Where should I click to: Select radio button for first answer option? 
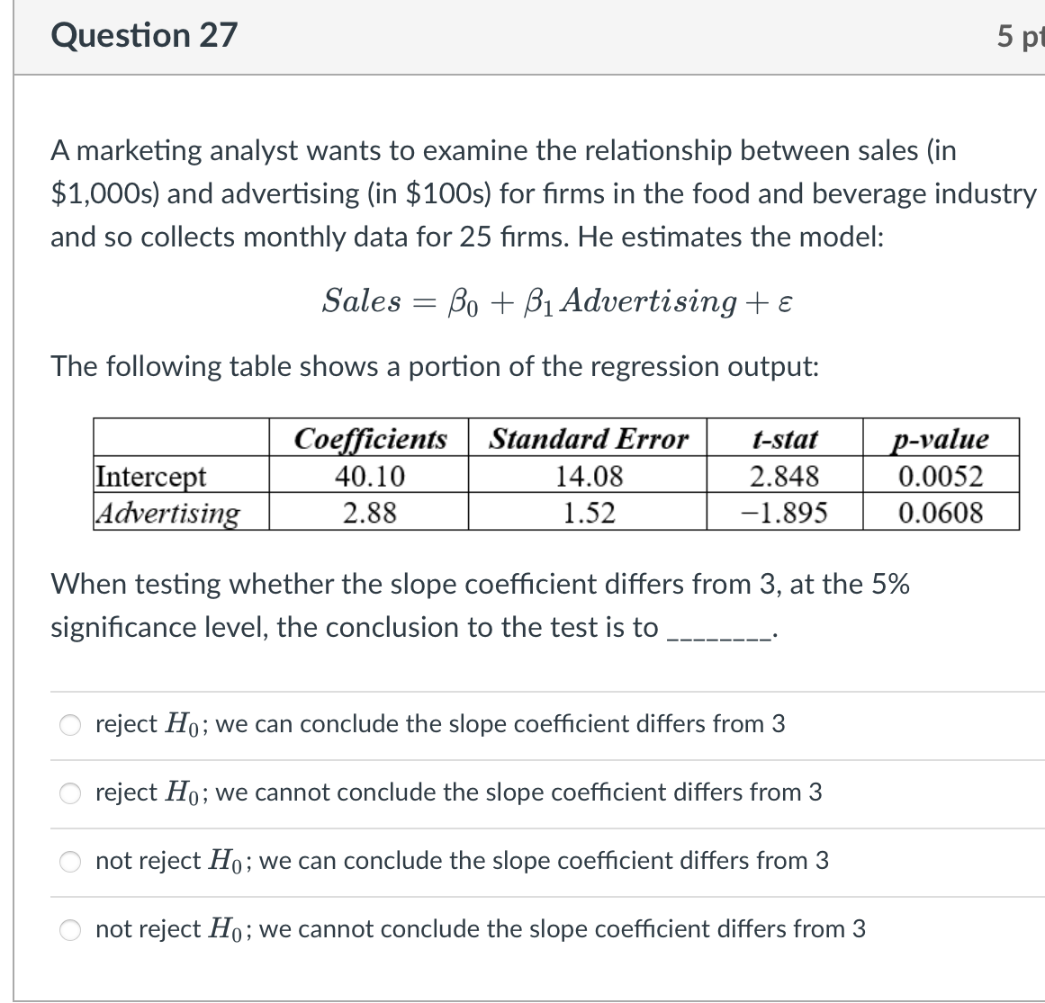click(69, 723)
